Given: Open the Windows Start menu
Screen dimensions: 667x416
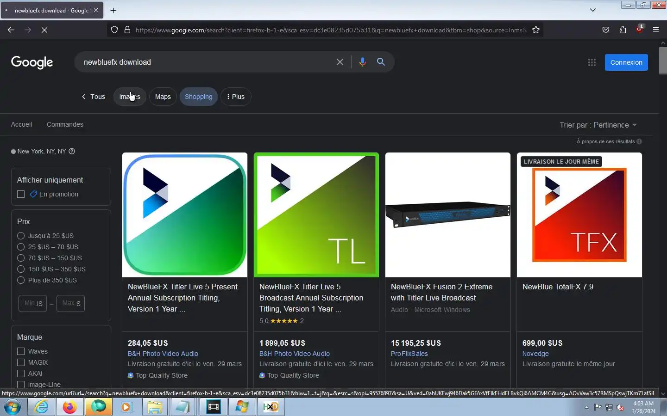Looking at the screenshot, I should point(13,407).
